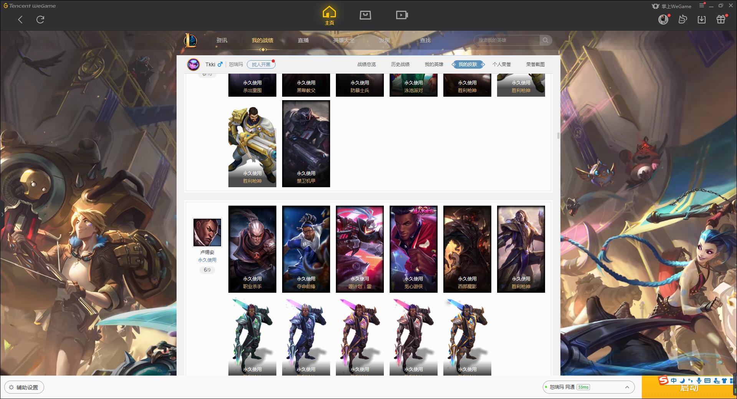Select the white-gold armored 胜利枪神 chroma card

click(x=252, y=144)
